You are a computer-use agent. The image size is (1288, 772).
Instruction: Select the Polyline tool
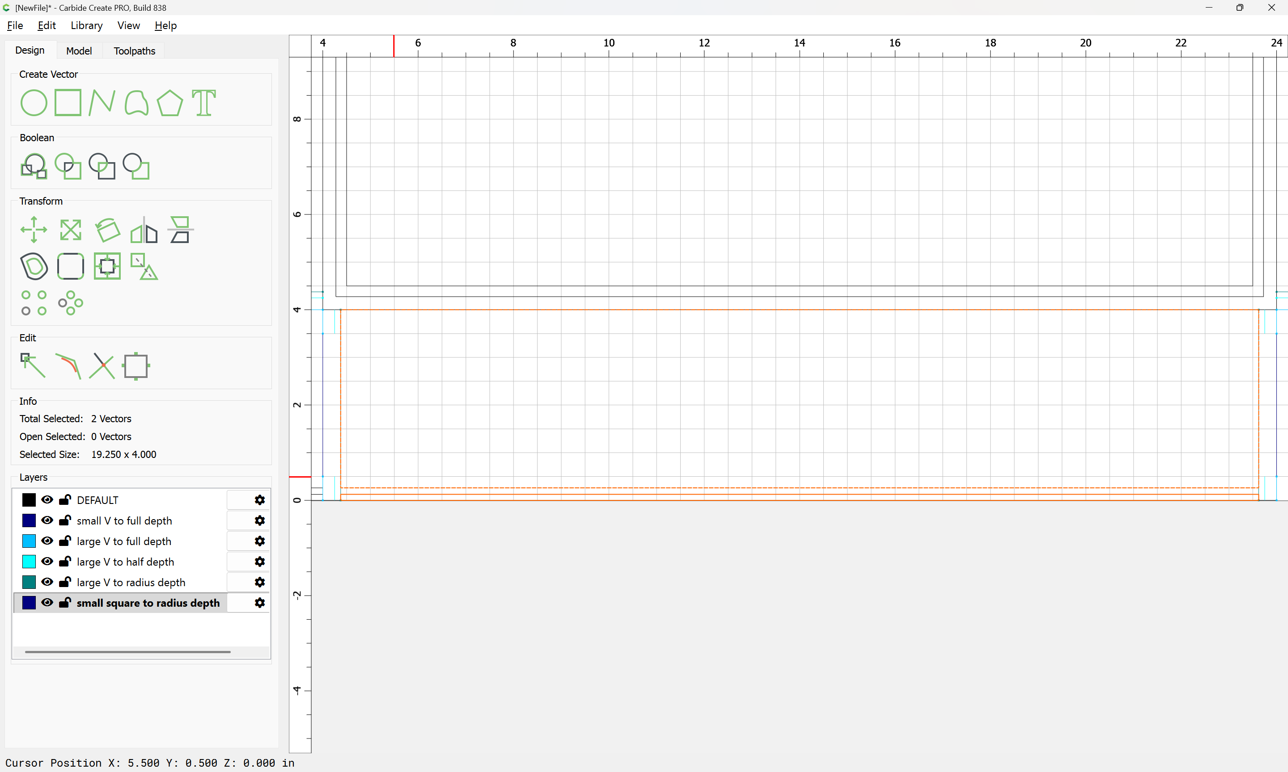102,103
